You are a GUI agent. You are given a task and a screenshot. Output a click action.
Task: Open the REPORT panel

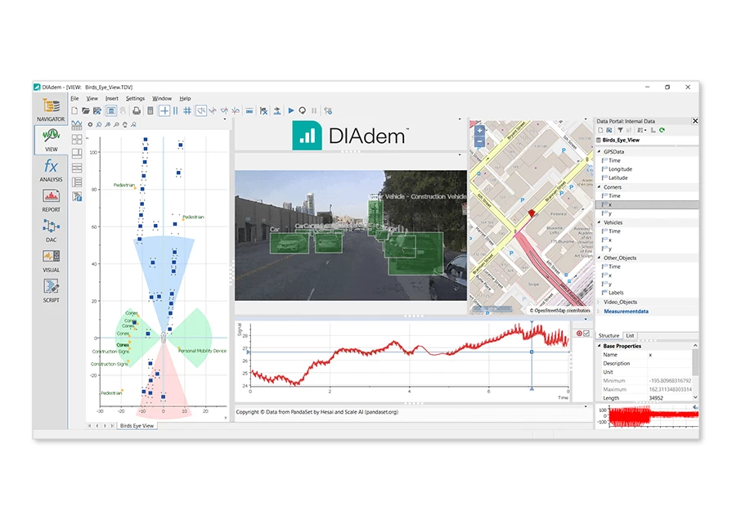(x=51, y=199)
